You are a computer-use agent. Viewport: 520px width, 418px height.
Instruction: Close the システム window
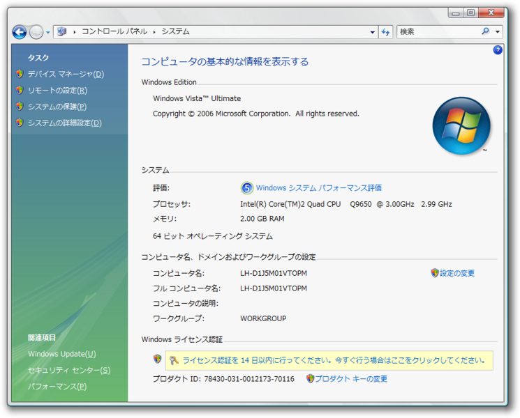491,13
